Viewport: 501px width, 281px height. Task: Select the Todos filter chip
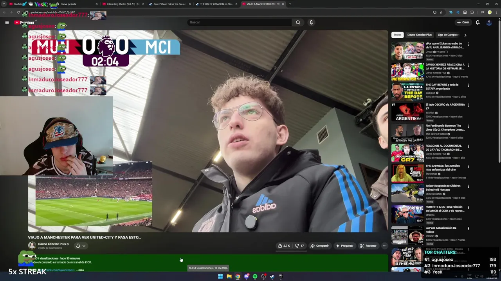point(397,35)
